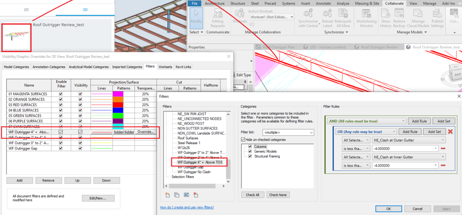Click Reload Latest icon
The height and width of the screenshot is (215, 462).
(x=327, y=14)
